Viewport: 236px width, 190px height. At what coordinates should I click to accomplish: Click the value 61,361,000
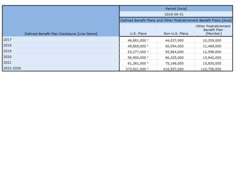click(x=137, y=63)
